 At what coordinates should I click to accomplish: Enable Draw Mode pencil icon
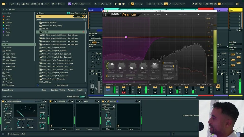coord(193,4)
